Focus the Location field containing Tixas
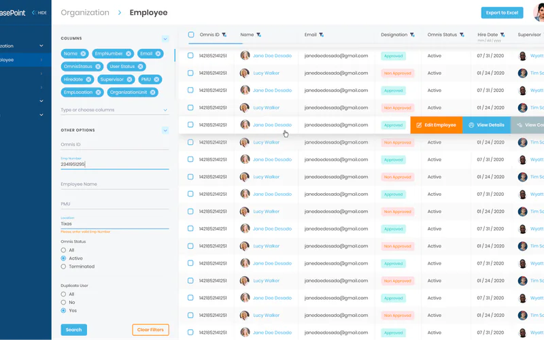This screenshot has height=340, width=544. tap(114, 224)
